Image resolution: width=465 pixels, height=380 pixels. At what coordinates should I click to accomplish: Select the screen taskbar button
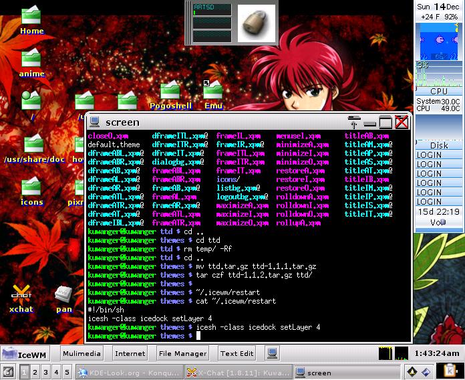pos(347,372)
